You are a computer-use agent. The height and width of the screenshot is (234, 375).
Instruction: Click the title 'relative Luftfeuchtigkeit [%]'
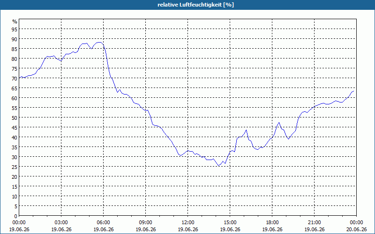point(195,5)
